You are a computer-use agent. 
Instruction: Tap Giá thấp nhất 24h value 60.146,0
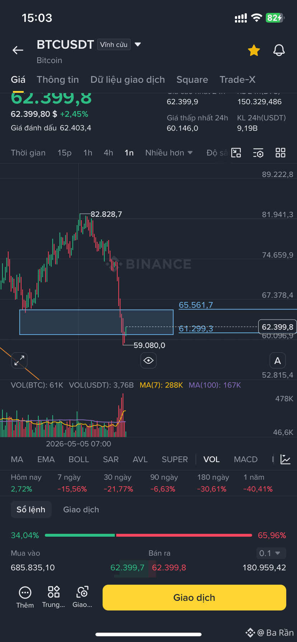pos(183,128)
